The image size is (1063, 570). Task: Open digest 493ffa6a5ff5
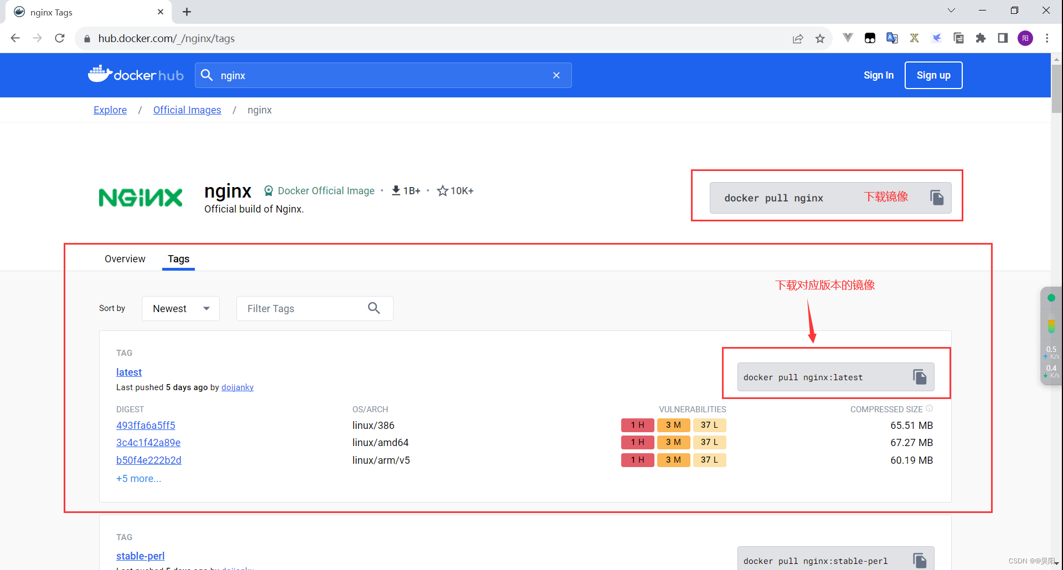coord(146,426)
